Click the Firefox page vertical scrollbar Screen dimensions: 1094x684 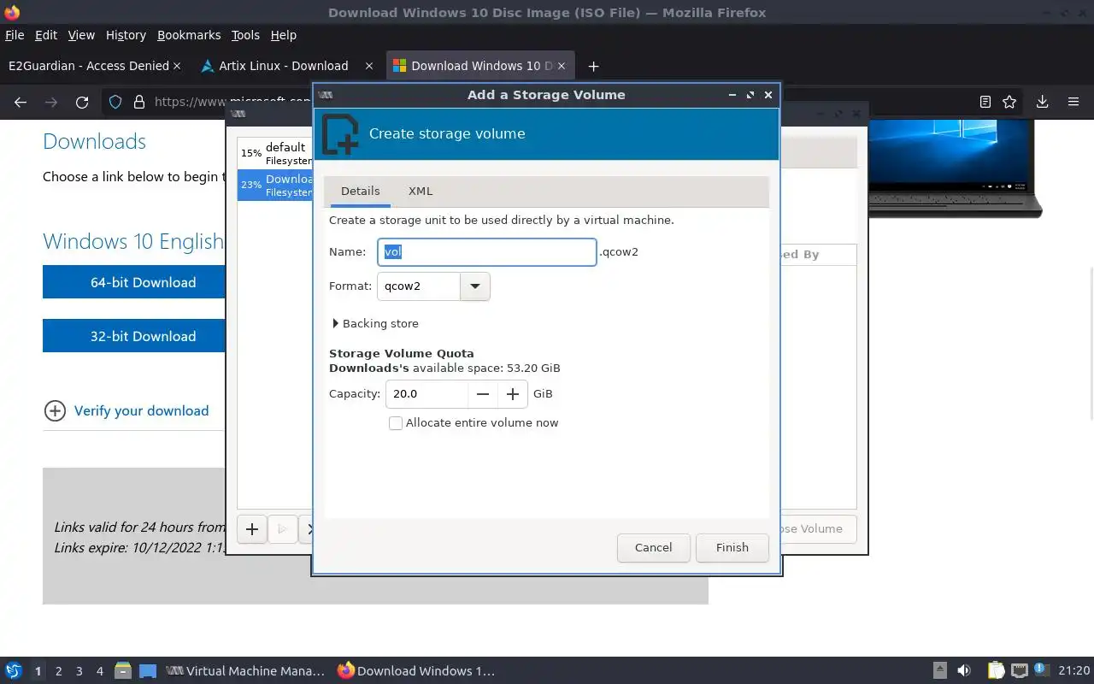click(x=1091, y=342)
